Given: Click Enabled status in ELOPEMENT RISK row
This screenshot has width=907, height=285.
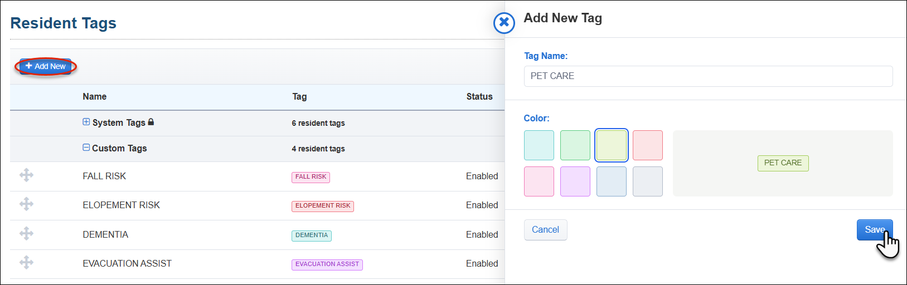Looking at the screenshot, I should [x=482, y=205].
